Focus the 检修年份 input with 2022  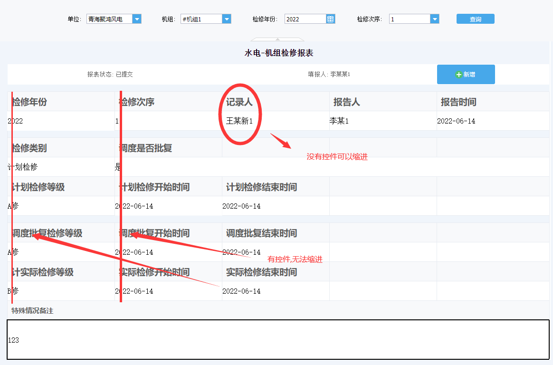[x=305, y=19]
